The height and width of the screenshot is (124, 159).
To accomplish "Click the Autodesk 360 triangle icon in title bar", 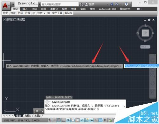I will (117, 4).
